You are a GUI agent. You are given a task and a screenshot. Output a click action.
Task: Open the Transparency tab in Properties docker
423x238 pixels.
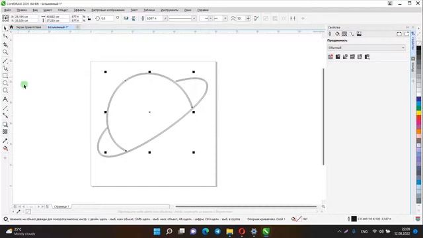click(344, 34)
